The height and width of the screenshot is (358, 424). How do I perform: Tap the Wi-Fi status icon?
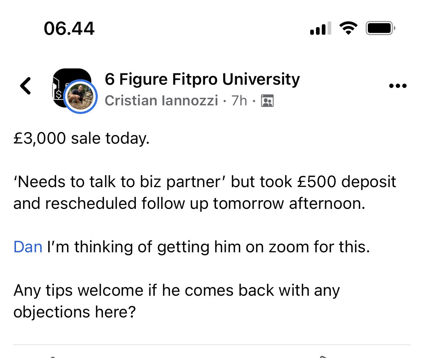pyautogui.click(x=348, y=28)
